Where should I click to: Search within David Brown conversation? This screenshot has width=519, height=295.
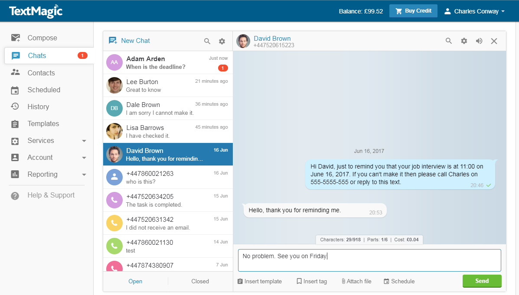pyautogui.click(x=448, y=41)
